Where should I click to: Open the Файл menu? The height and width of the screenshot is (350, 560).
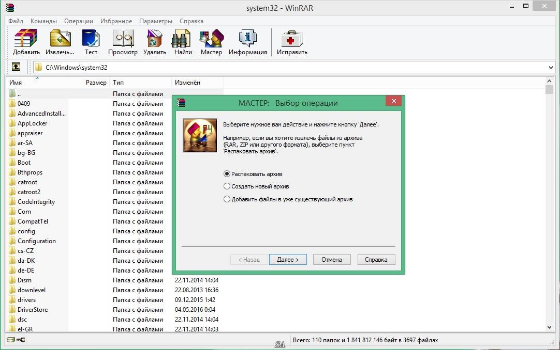point(16,21)
